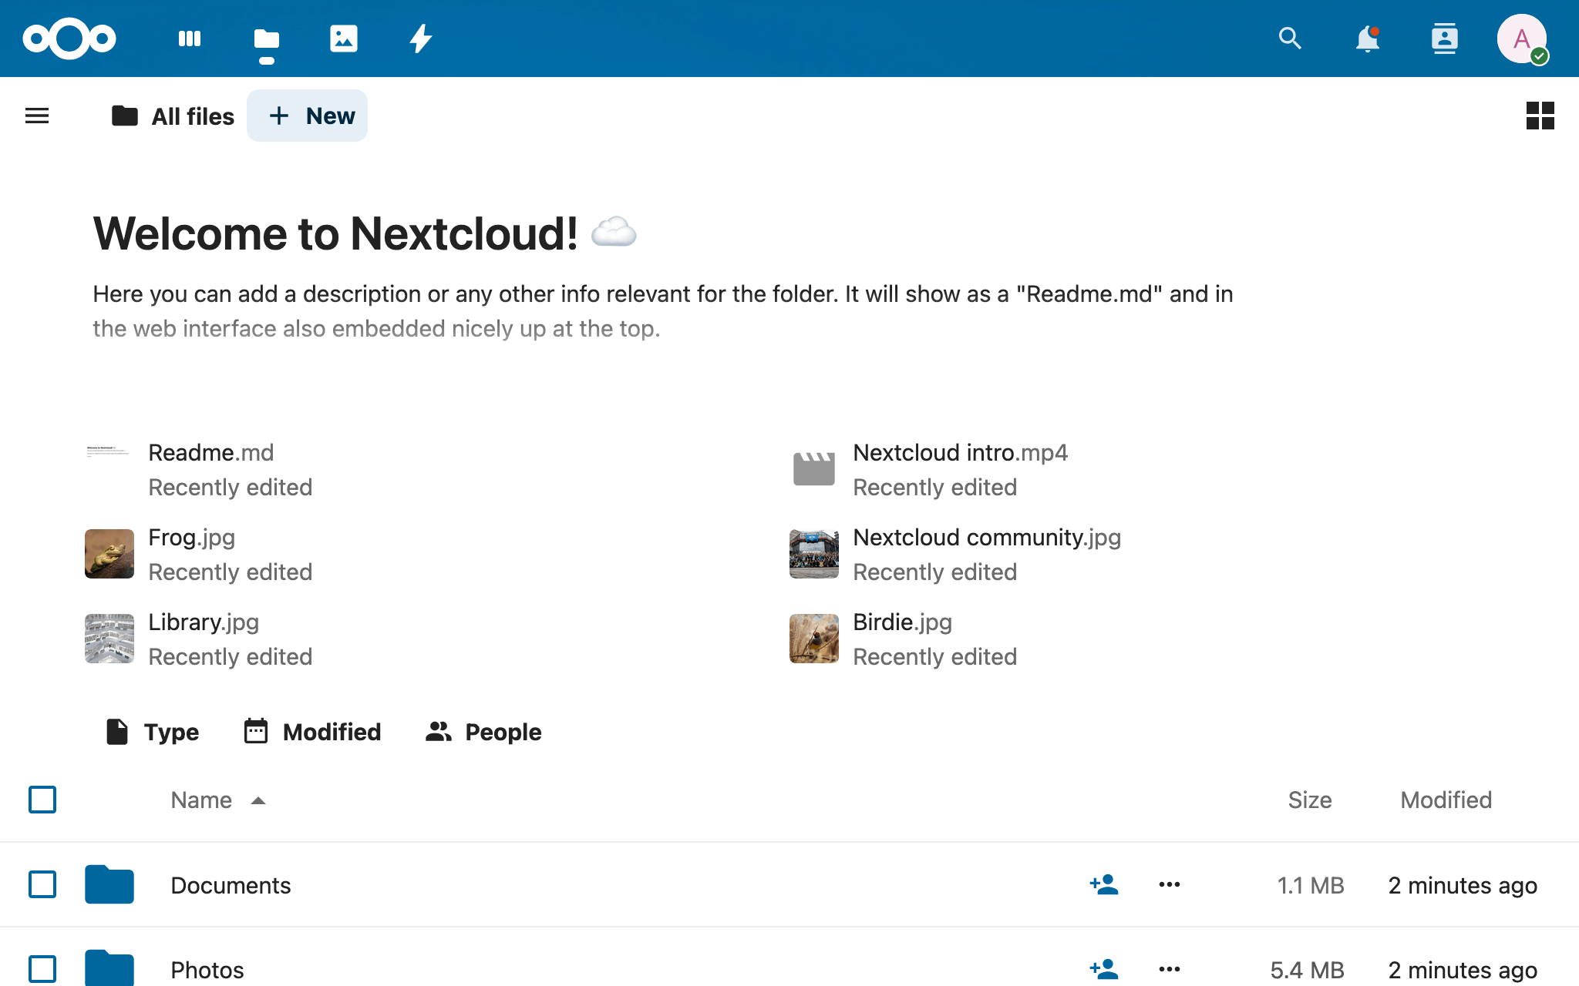Open Nextcloud intro.mp4 recent file
1579x986 pixels.
(960, 453)
